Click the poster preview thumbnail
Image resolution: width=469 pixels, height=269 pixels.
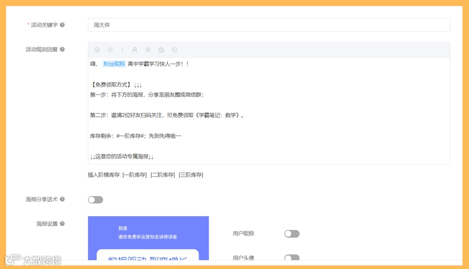point(148,238)
